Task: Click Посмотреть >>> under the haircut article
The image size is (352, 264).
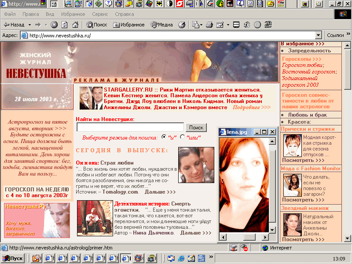Action: (303, 160)
